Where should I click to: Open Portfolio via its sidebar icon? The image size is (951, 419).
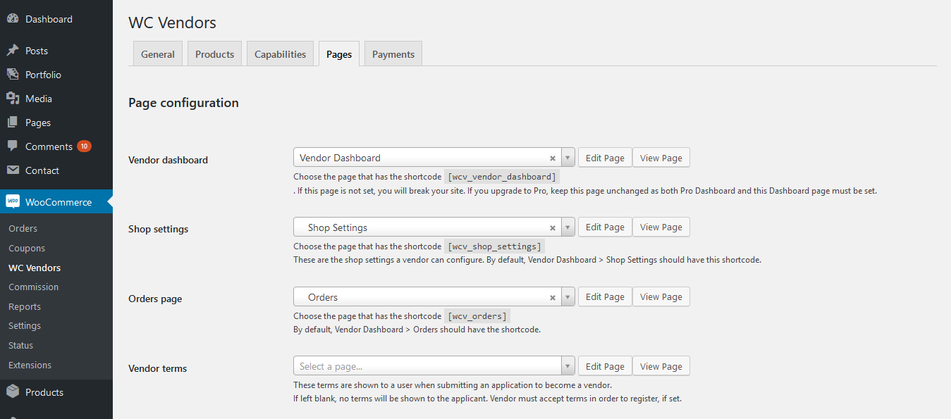point(13,75)
